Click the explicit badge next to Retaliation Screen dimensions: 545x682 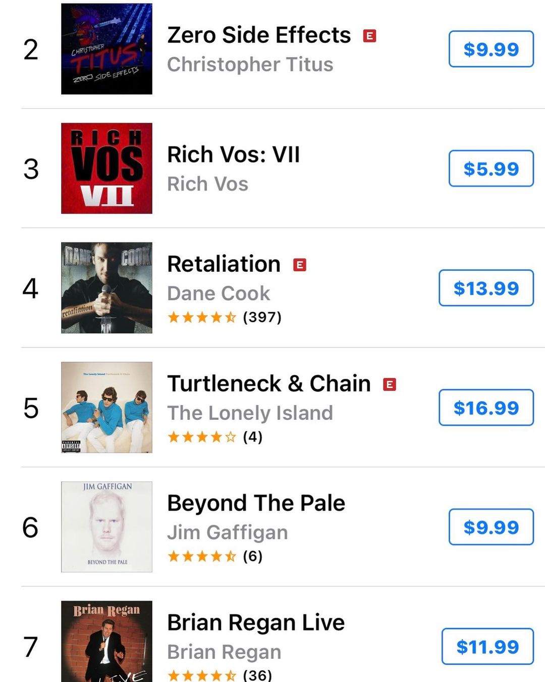(x=300, y=265)
